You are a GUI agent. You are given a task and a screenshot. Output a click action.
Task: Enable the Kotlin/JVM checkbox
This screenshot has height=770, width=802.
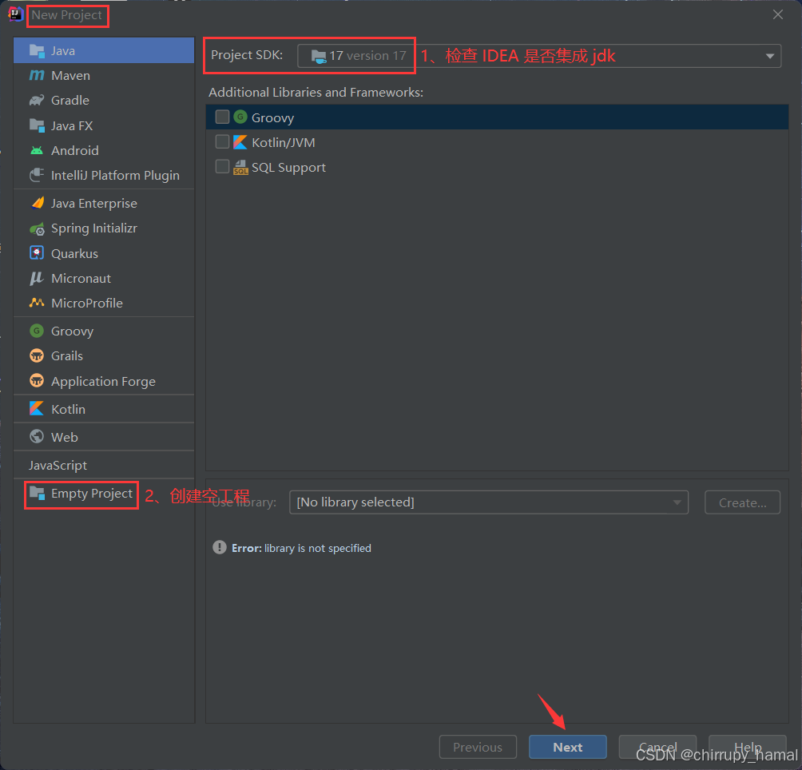222,141
